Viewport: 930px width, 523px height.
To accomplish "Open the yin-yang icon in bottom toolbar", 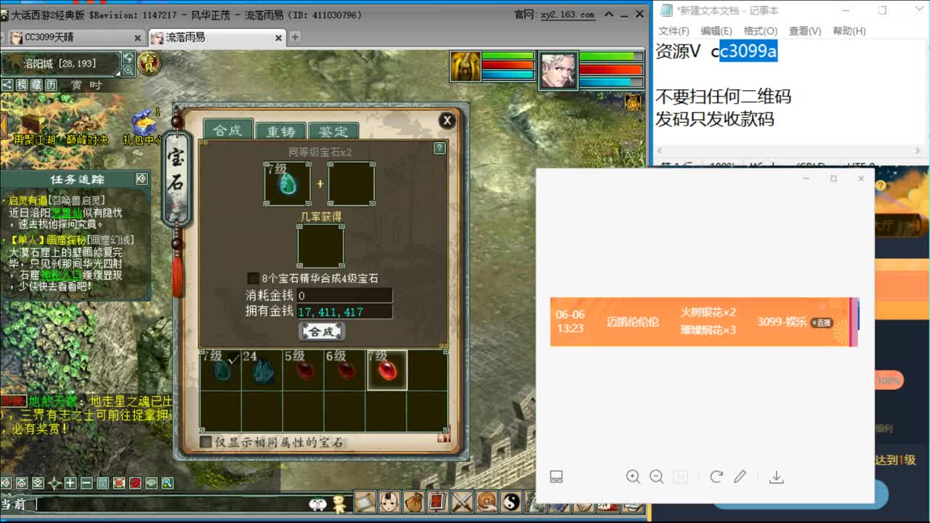I will coord(510,502).
